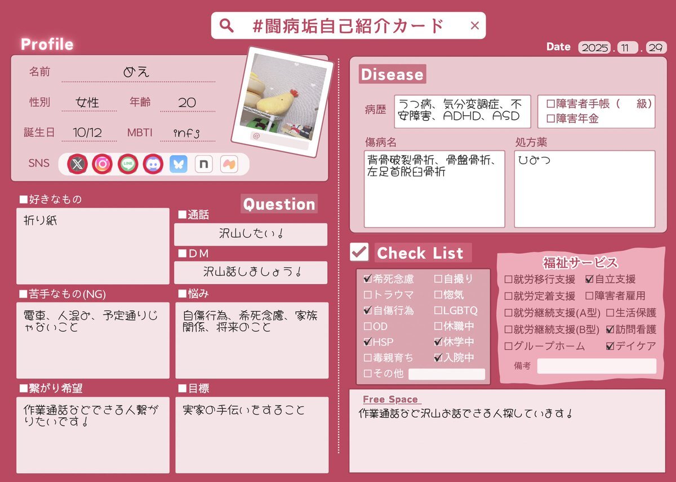Click the day field showing 29
This screenshot has width=676, height=482.
(656, 48)
